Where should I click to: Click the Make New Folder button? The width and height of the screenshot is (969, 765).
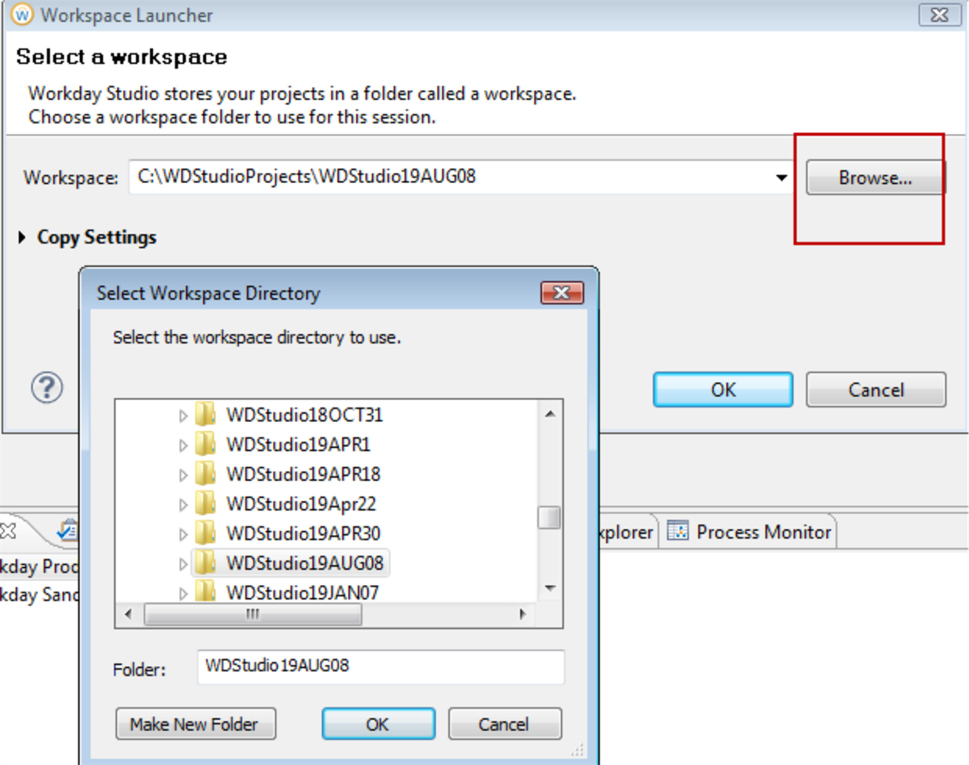[x=196, y=724]
